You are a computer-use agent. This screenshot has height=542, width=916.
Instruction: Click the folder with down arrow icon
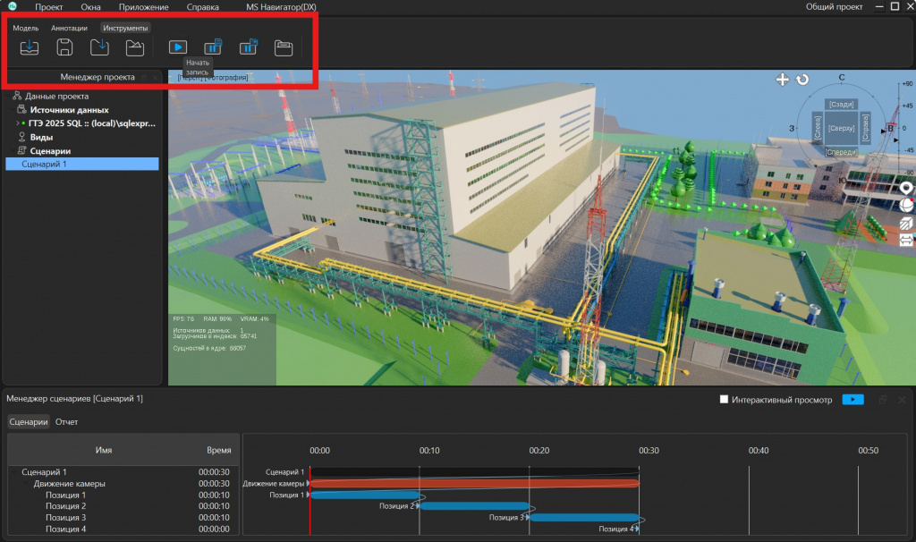pyautogui.click(x=99, y=47)
